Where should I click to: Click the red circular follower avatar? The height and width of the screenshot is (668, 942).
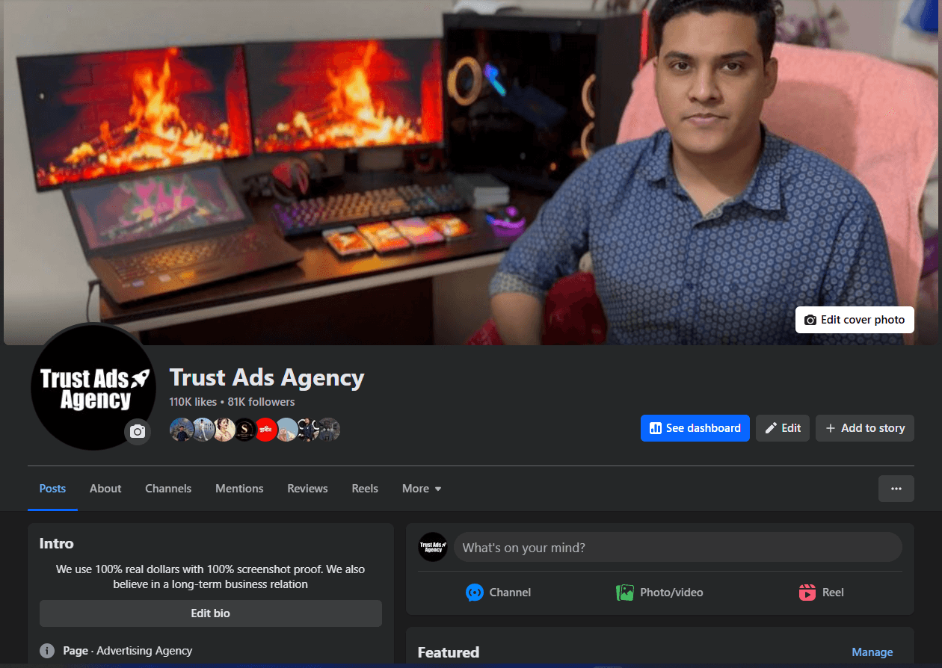pos(266,430)
